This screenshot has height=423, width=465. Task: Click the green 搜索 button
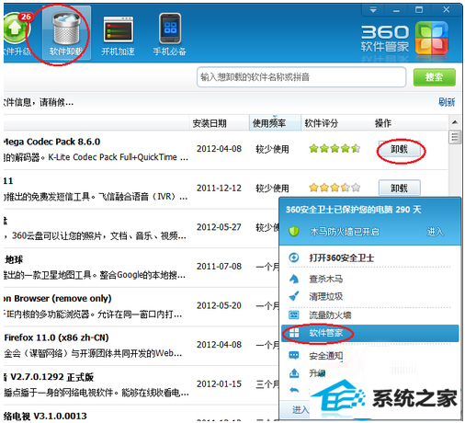(x=434, y=77)
